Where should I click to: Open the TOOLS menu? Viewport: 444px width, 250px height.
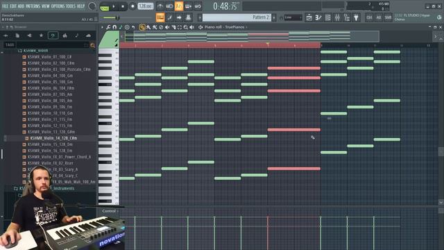click(71, 6)
